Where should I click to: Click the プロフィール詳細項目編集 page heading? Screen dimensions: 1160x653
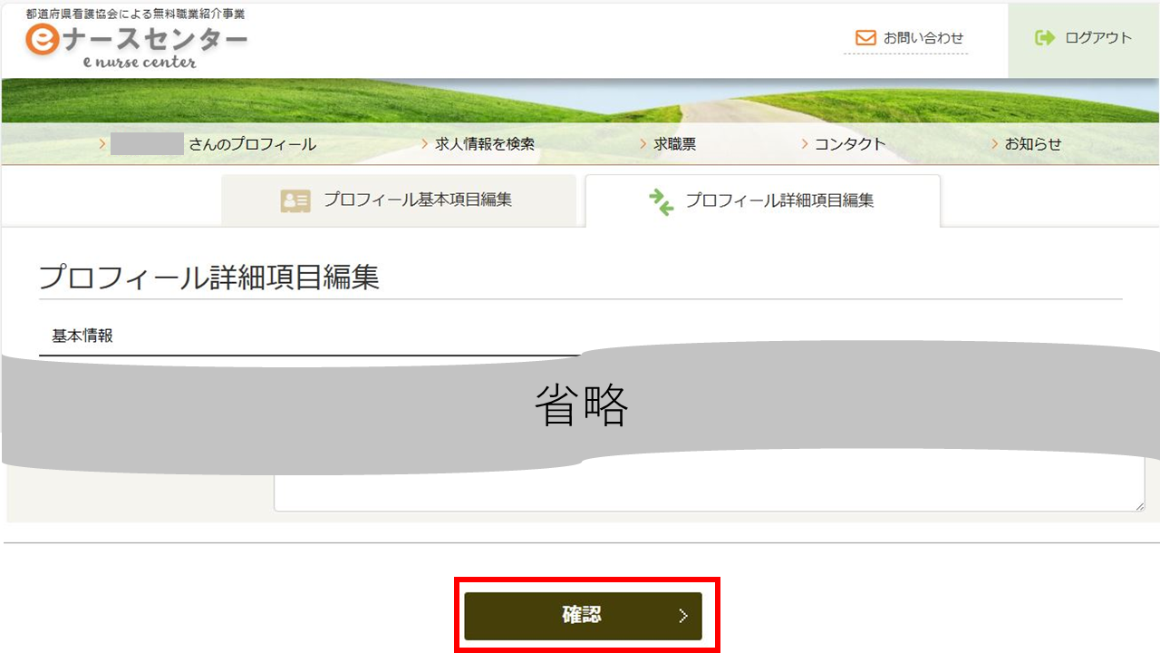(209, 278)
